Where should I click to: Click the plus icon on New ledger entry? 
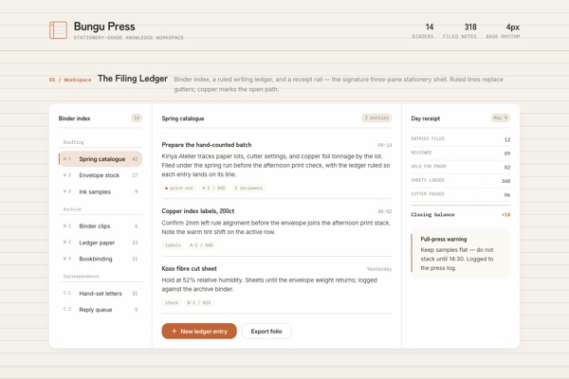[174, 331]
